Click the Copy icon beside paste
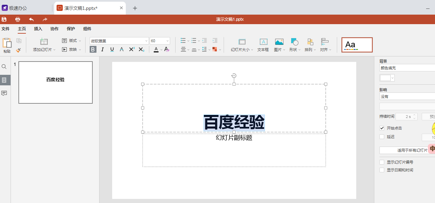 (19, 41)
